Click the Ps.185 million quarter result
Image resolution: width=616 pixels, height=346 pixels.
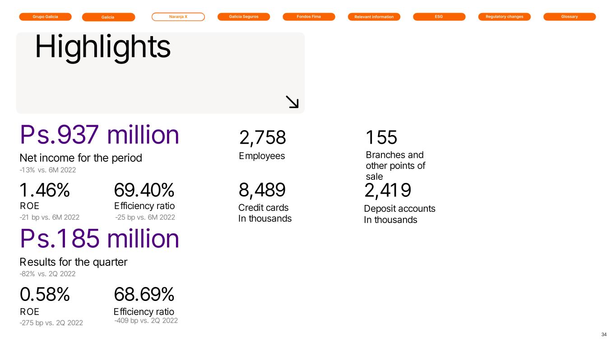pyautogui.click(x=99, y=239)
